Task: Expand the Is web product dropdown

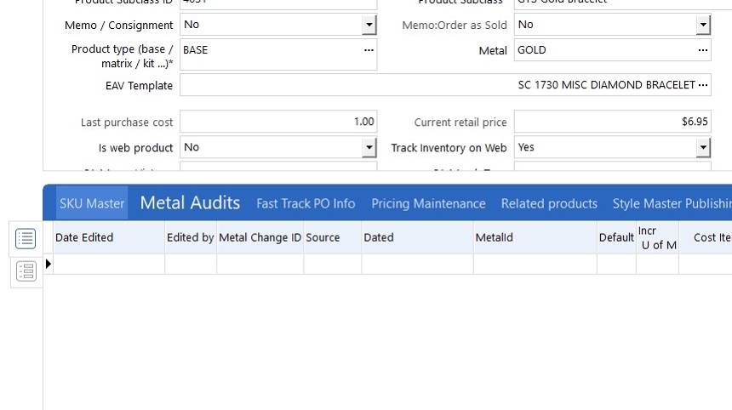Action: pyautogui.click(x=369, y=148)
